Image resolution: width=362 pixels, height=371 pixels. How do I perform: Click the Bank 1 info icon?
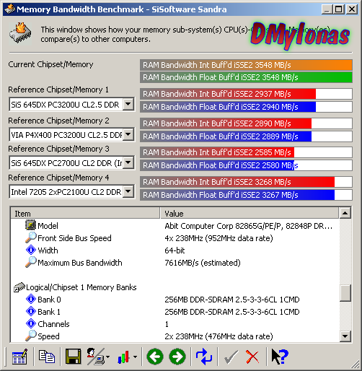31,311
